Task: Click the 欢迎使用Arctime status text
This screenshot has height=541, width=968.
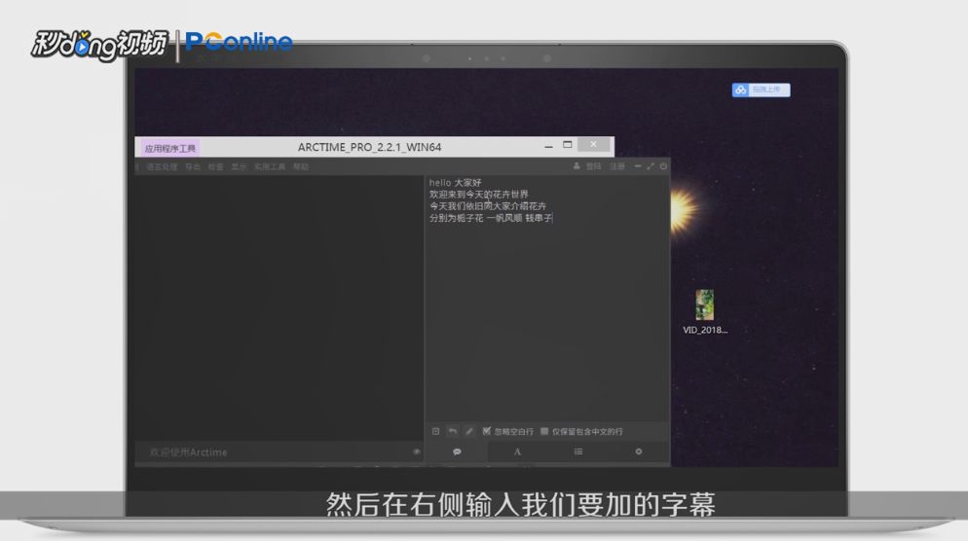Action: coord(188,452)
